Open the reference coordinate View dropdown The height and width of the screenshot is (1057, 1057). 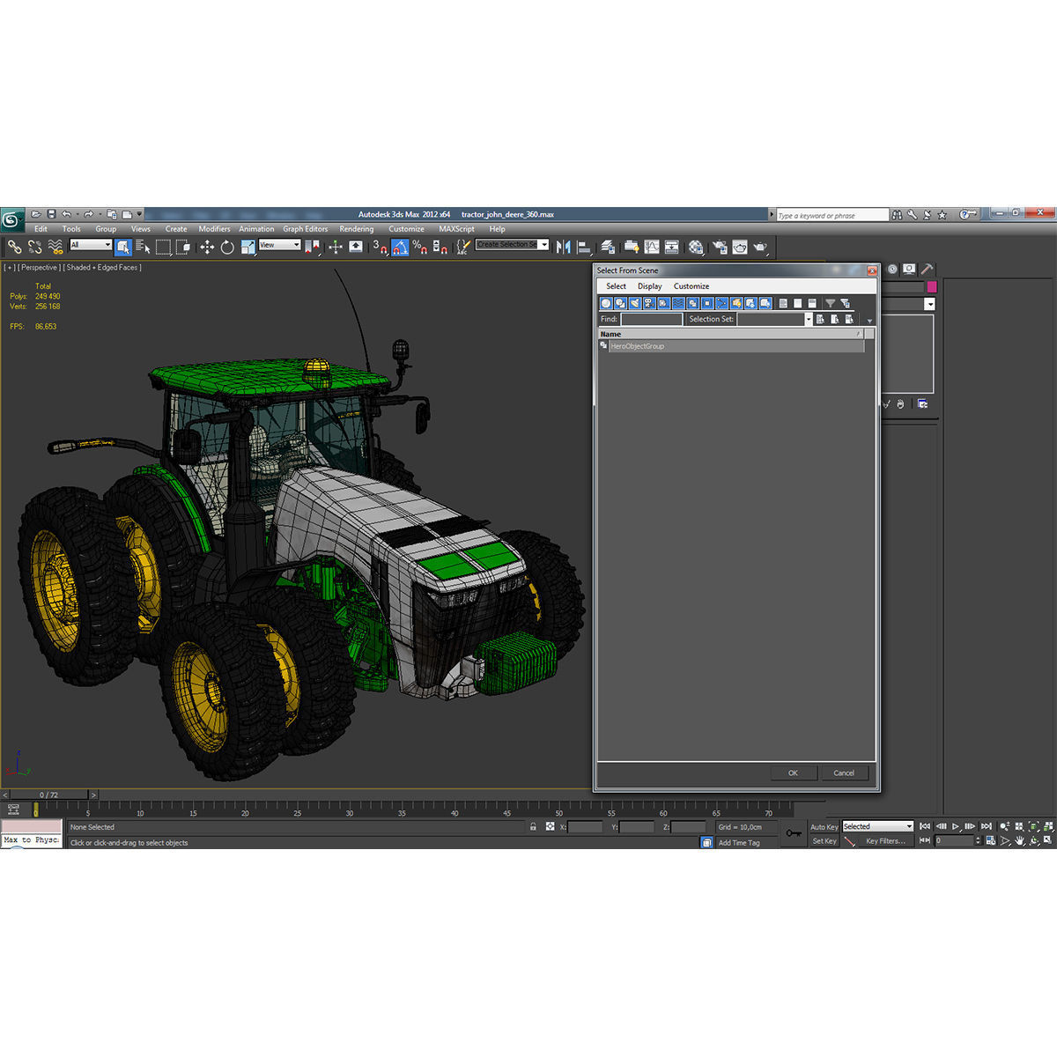click(280, 245)
